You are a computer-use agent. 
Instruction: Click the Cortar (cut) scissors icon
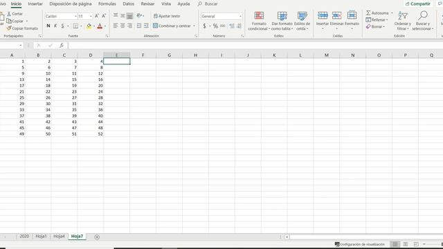(x=9, y=14)
